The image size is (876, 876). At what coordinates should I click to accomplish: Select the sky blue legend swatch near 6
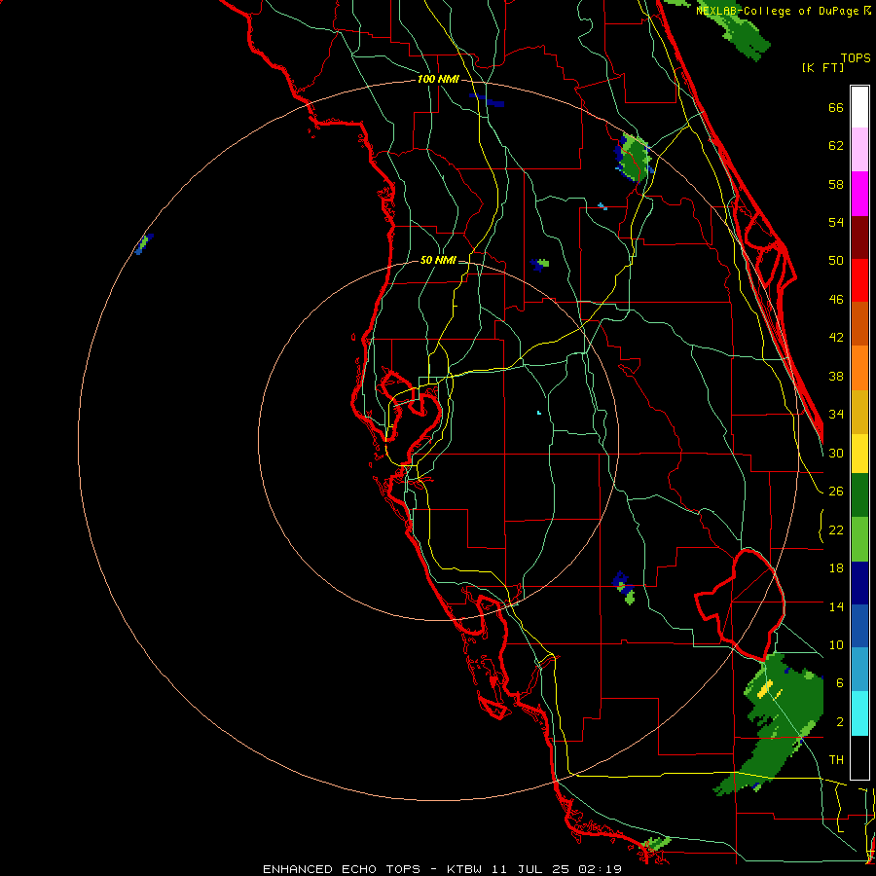[859, 670]
